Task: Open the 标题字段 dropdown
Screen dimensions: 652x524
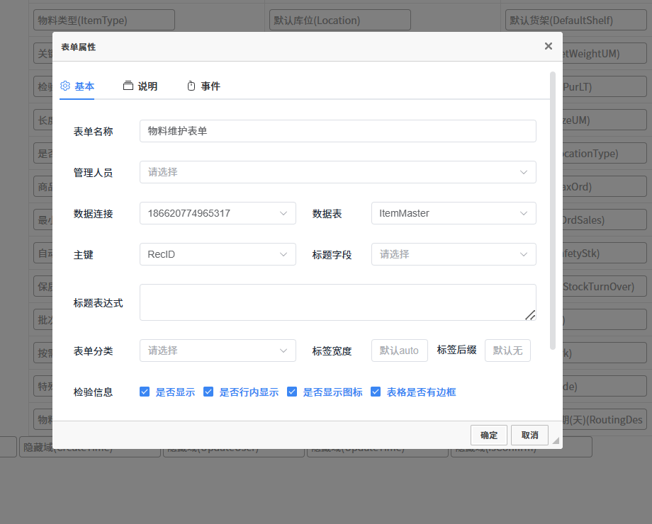Action: click(454, 254)
